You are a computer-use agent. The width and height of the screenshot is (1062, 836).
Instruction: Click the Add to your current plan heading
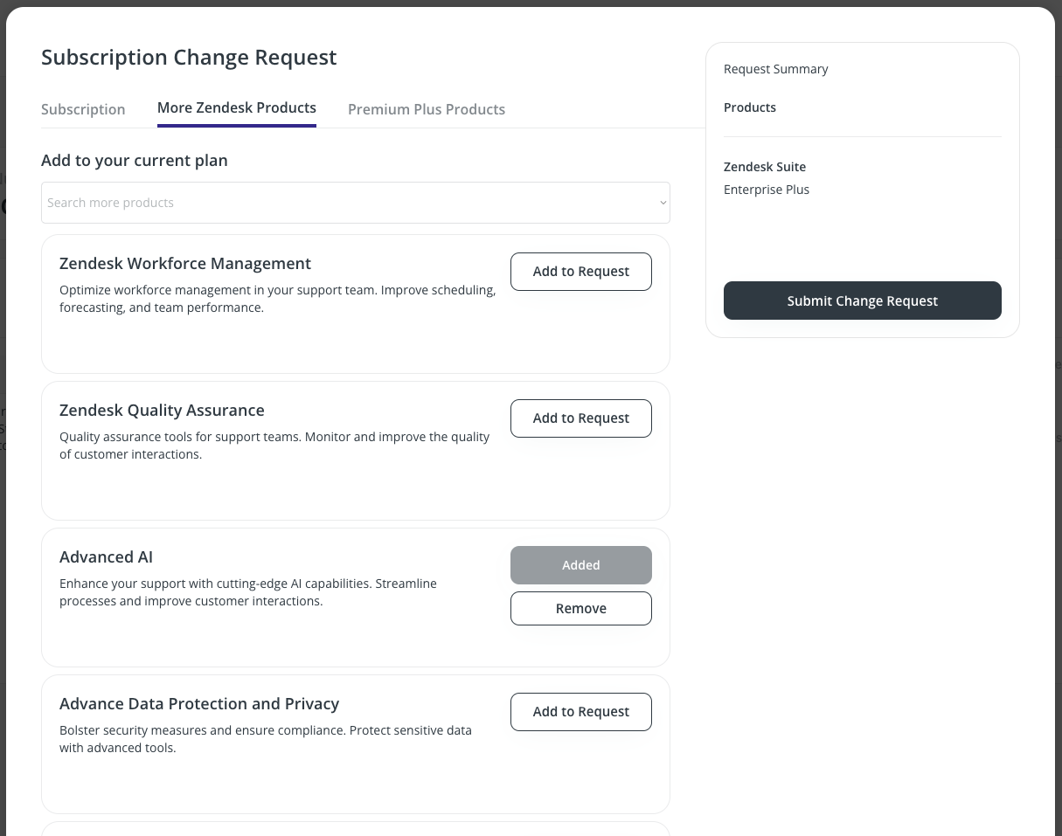coord(135,161)
